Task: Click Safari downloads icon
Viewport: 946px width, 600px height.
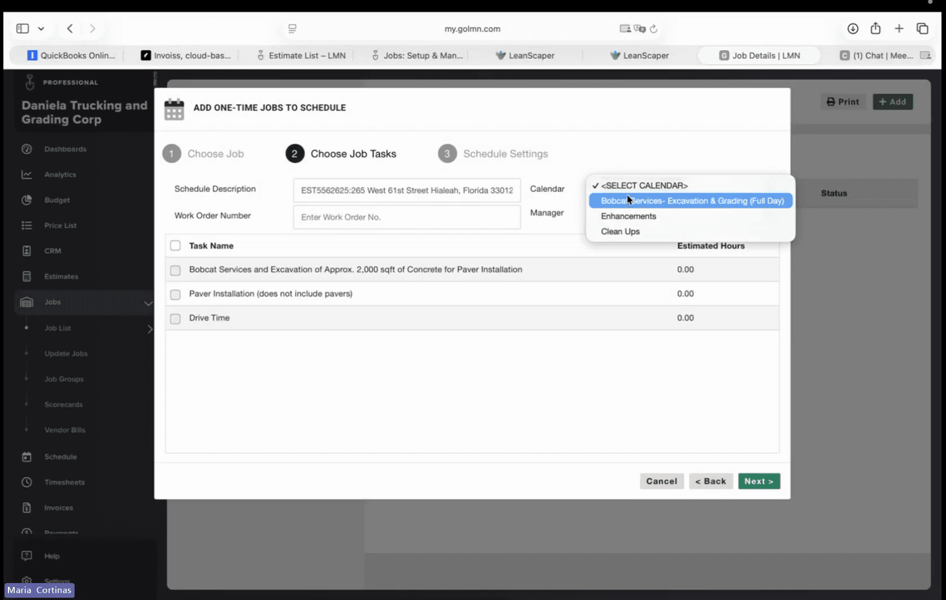Action: click(853, 28)
